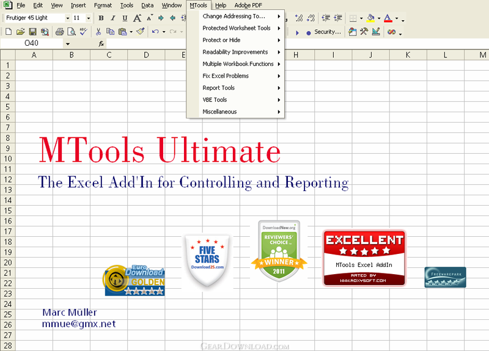Click Increase Decimal icon
This screenshot has height=351, width=489.
pos(299,18)
